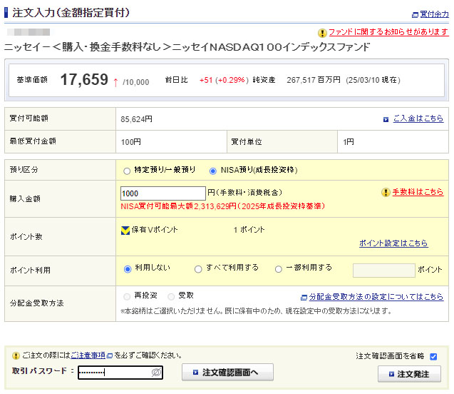Choose 一部利用する for point usage

coord(279,269)
